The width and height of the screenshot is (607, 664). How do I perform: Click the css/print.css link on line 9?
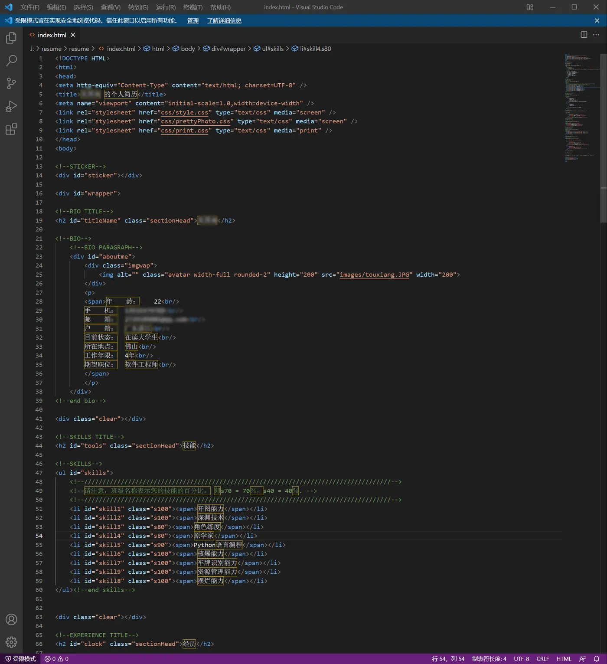185,131
